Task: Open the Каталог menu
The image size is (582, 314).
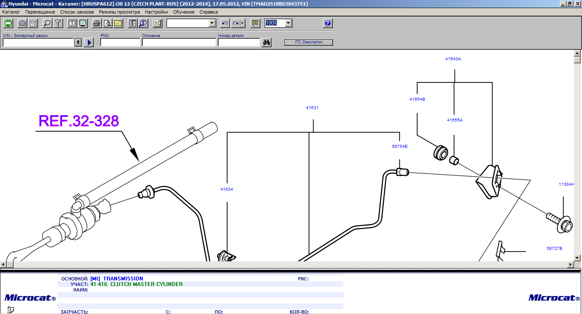Action: coord(11,12)
